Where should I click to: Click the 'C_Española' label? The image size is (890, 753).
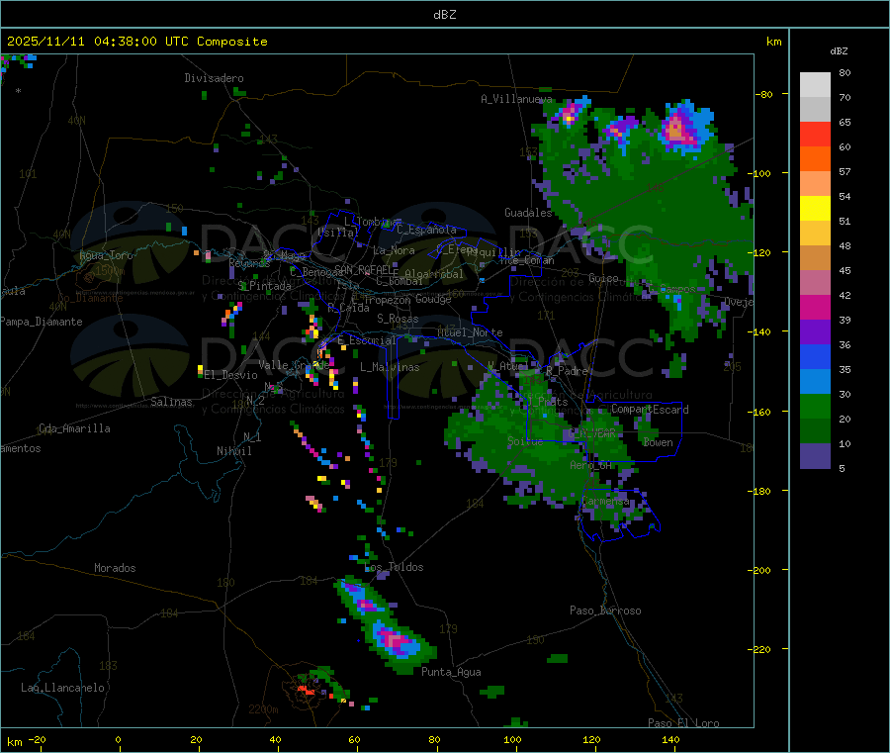[426, 230]
